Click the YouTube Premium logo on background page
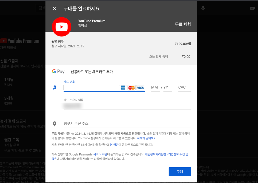The height and width of the screenshot is (183, 258). coord(20,41)
